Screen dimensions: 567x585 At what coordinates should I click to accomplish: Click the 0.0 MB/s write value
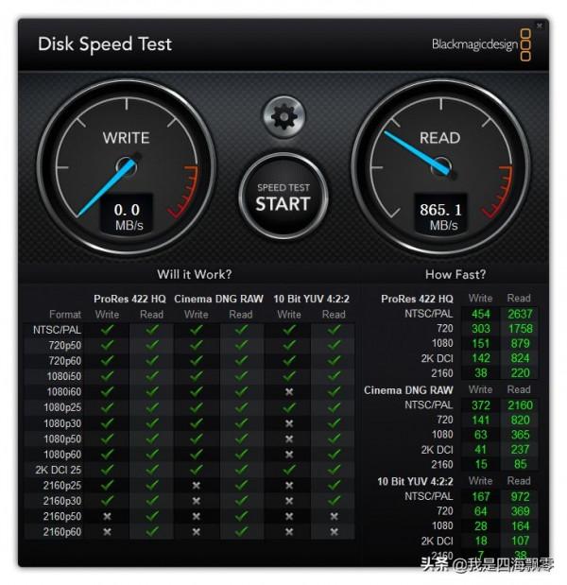click(x=128, y=215)
